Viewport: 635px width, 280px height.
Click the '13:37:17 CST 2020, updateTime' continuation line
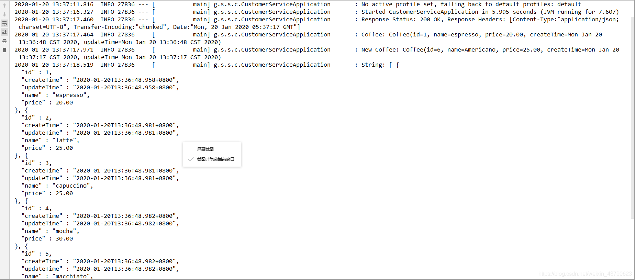120,57
